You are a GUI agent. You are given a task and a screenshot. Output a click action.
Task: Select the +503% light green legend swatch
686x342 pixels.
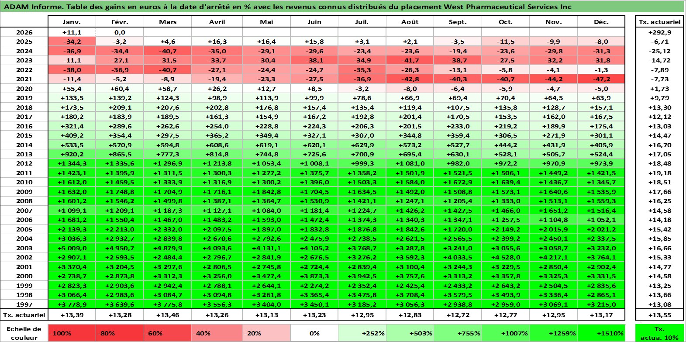tap(410, 333)
